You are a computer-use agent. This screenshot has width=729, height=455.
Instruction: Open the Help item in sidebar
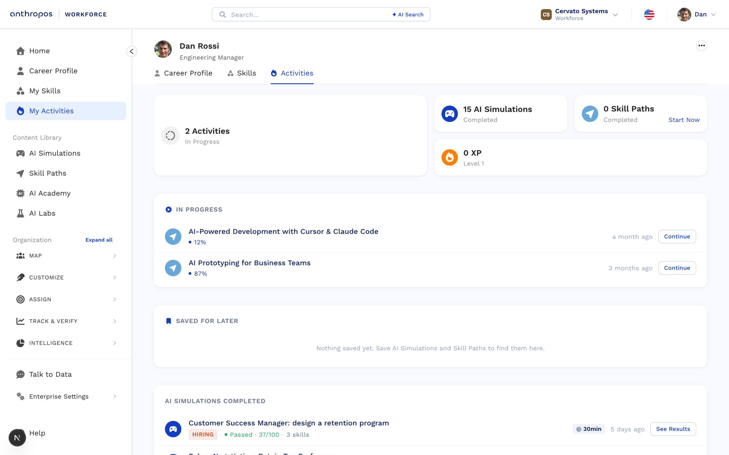[x=37, y=433]
